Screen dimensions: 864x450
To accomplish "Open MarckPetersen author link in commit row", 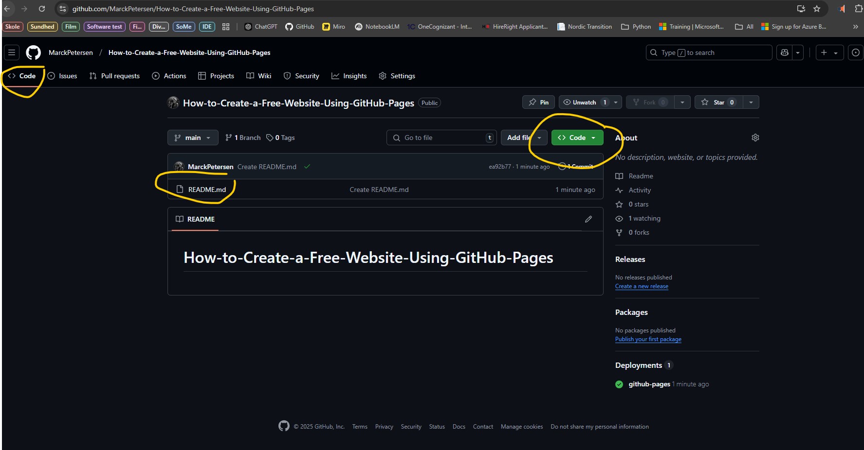I will 210,167.
